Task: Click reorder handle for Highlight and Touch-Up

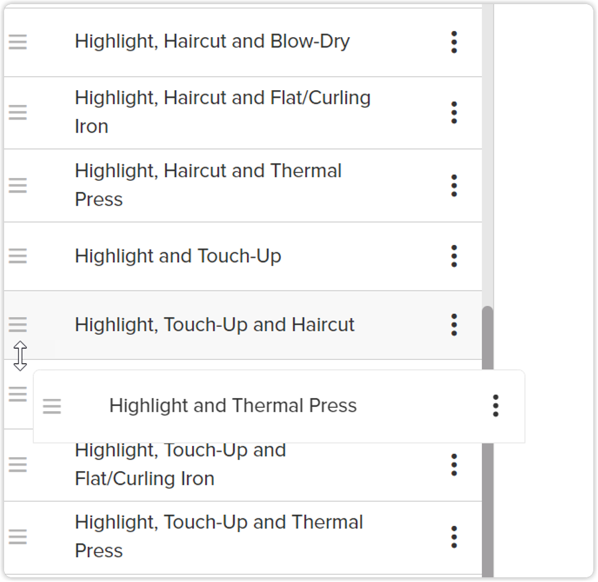Action: point(18,256)
